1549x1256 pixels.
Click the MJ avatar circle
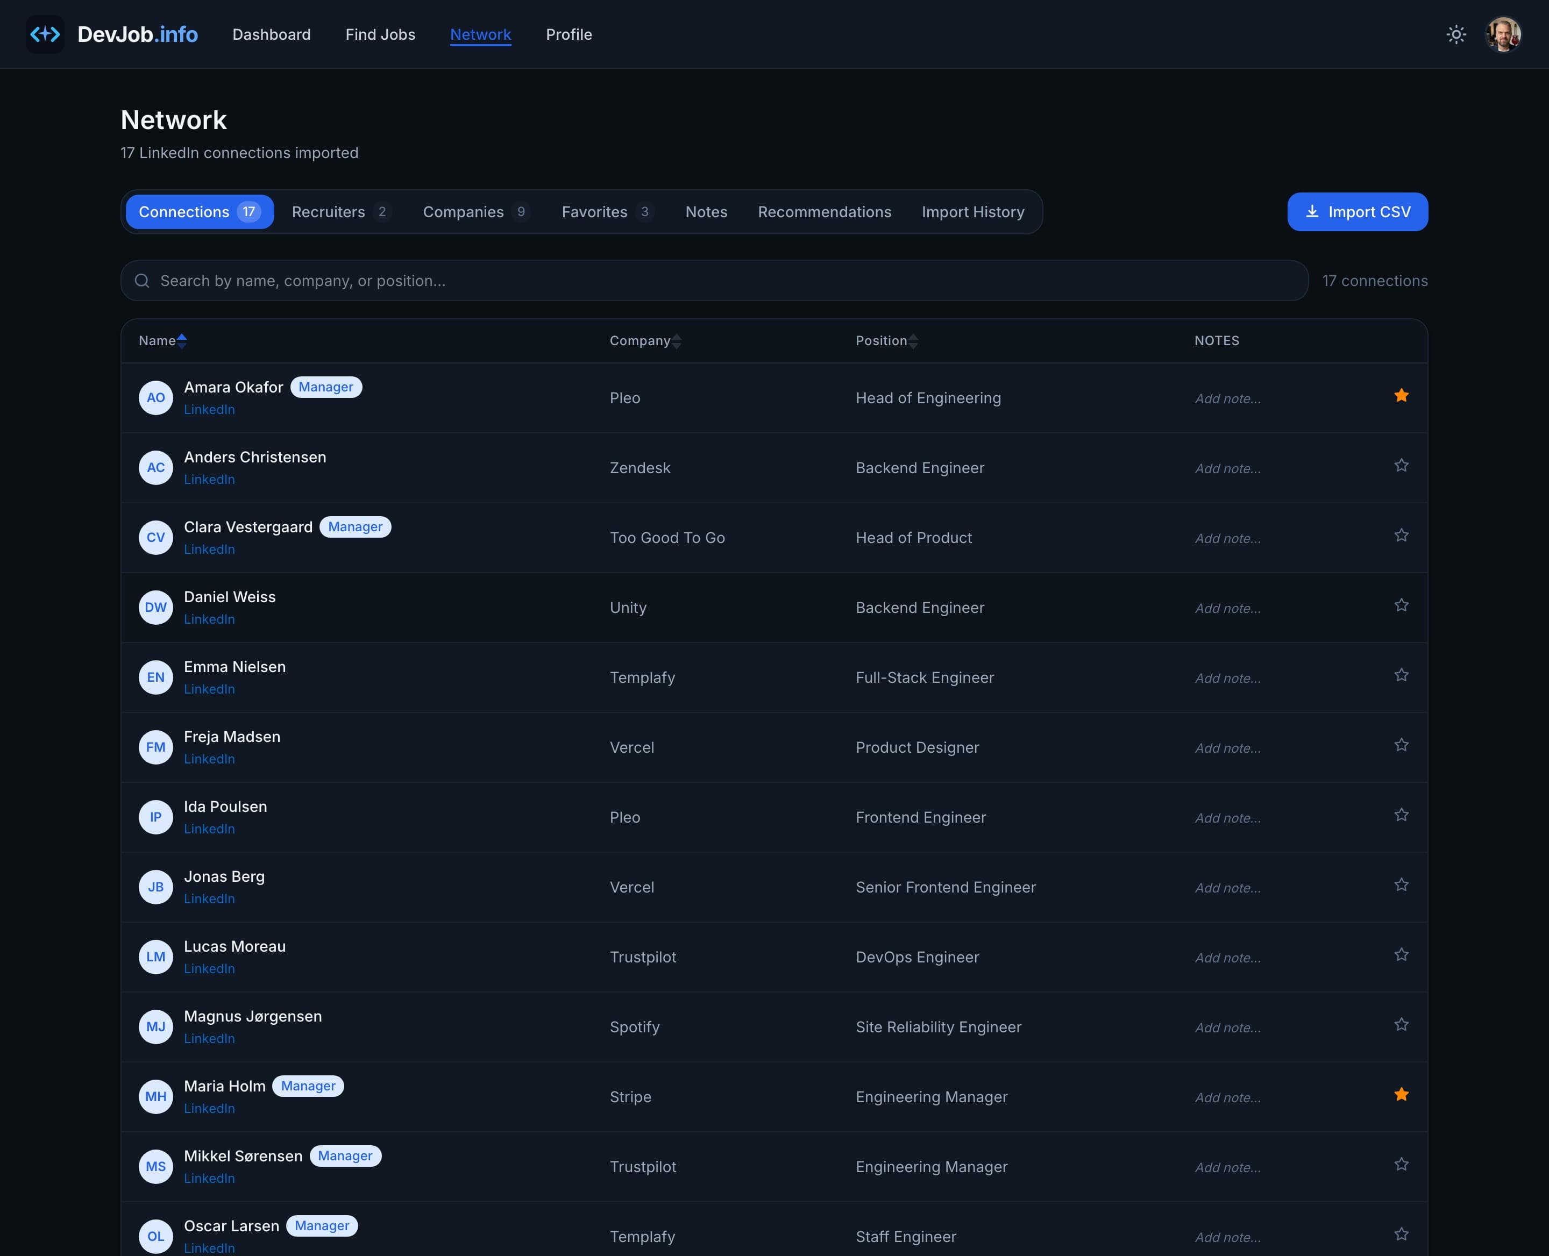(x=155, y=1026)
